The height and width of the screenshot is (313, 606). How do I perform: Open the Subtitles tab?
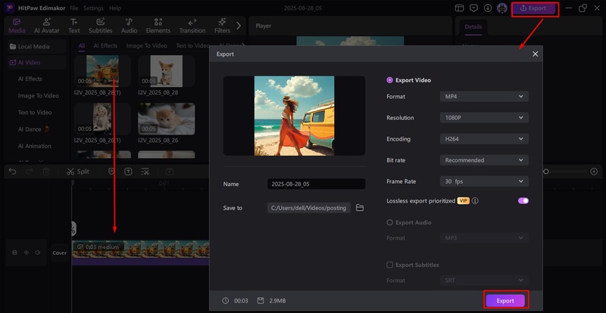click(x=101, y=26)
